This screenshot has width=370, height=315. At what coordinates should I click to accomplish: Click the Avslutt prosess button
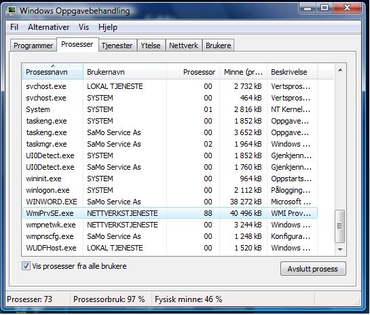coord(313,269)
